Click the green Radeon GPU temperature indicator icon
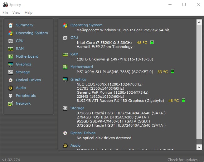 183,100
